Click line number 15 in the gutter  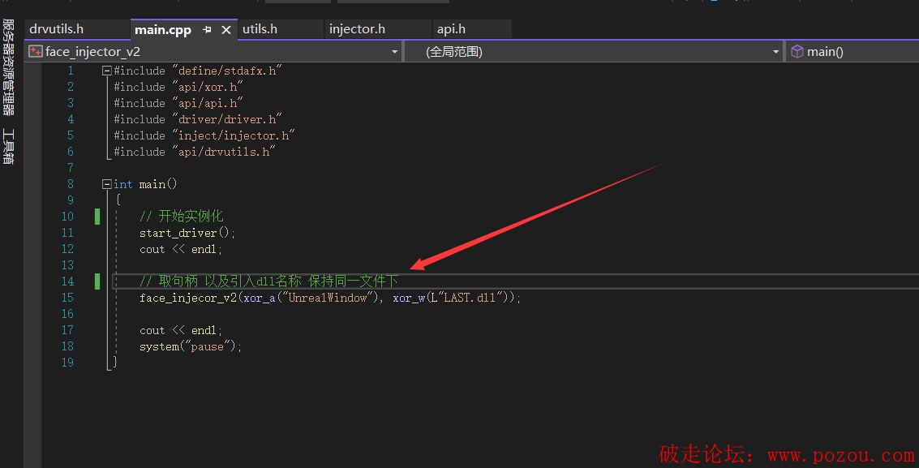68,298
